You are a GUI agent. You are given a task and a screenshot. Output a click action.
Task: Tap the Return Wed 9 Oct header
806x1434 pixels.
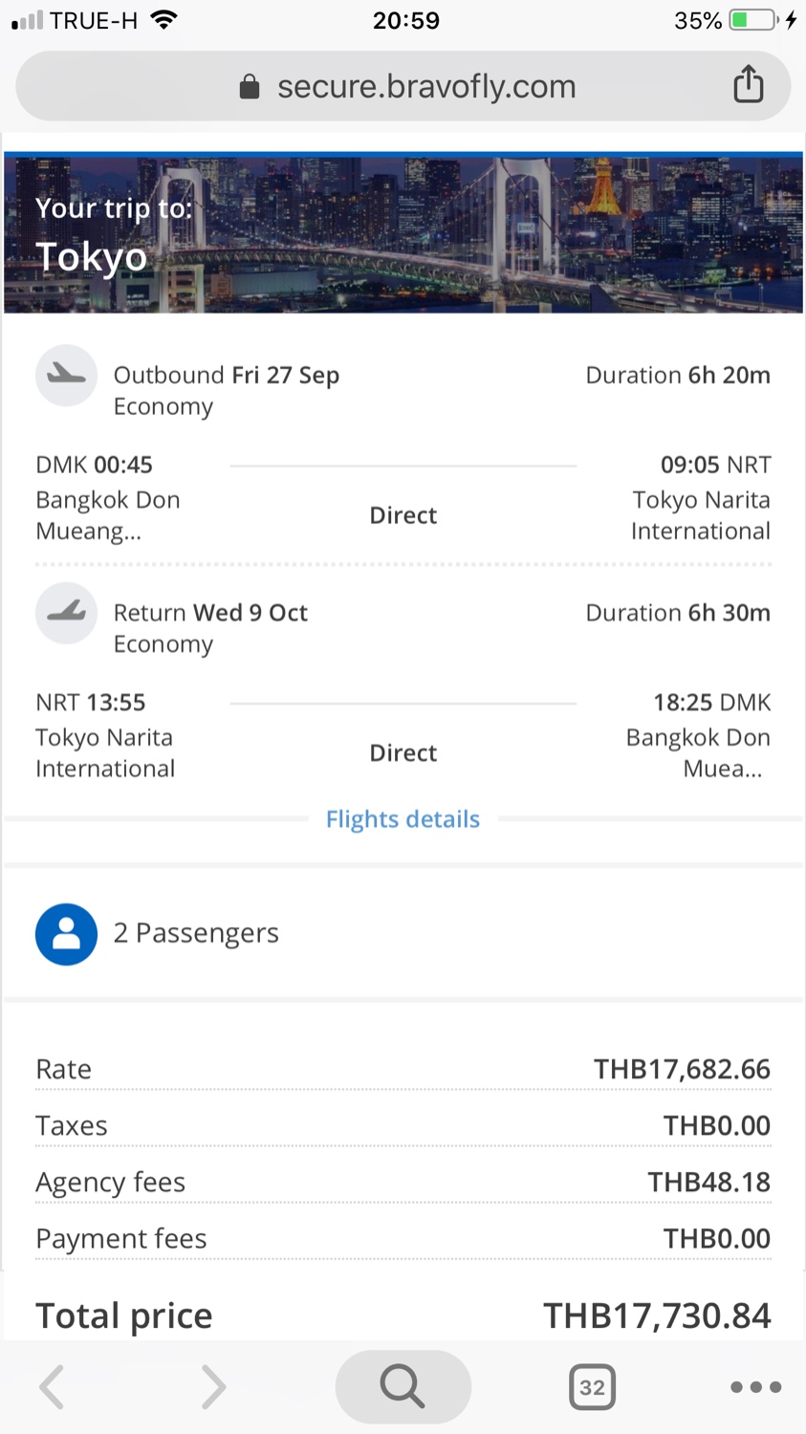(210, 613)
